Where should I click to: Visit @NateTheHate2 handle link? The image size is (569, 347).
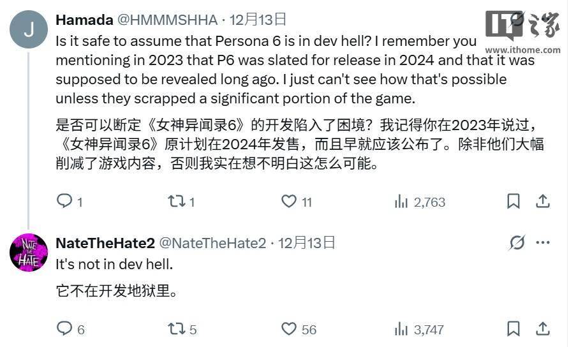coord(212,243)
